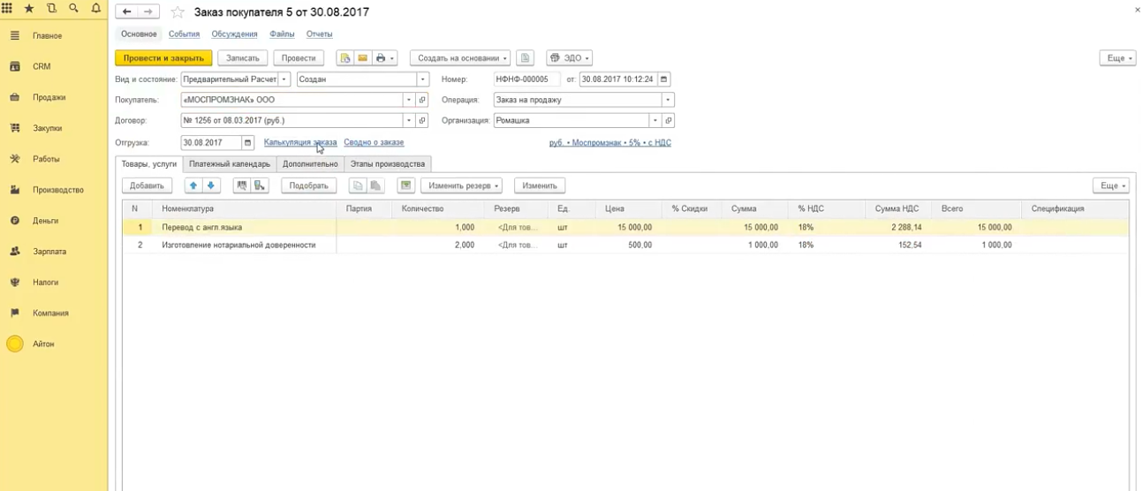
Task: Open the notifications bell icon
Action: click(96, 9)
